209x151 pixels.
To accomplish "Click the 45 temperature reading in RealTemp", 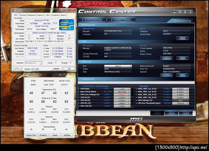I will [x=31, y=93].
